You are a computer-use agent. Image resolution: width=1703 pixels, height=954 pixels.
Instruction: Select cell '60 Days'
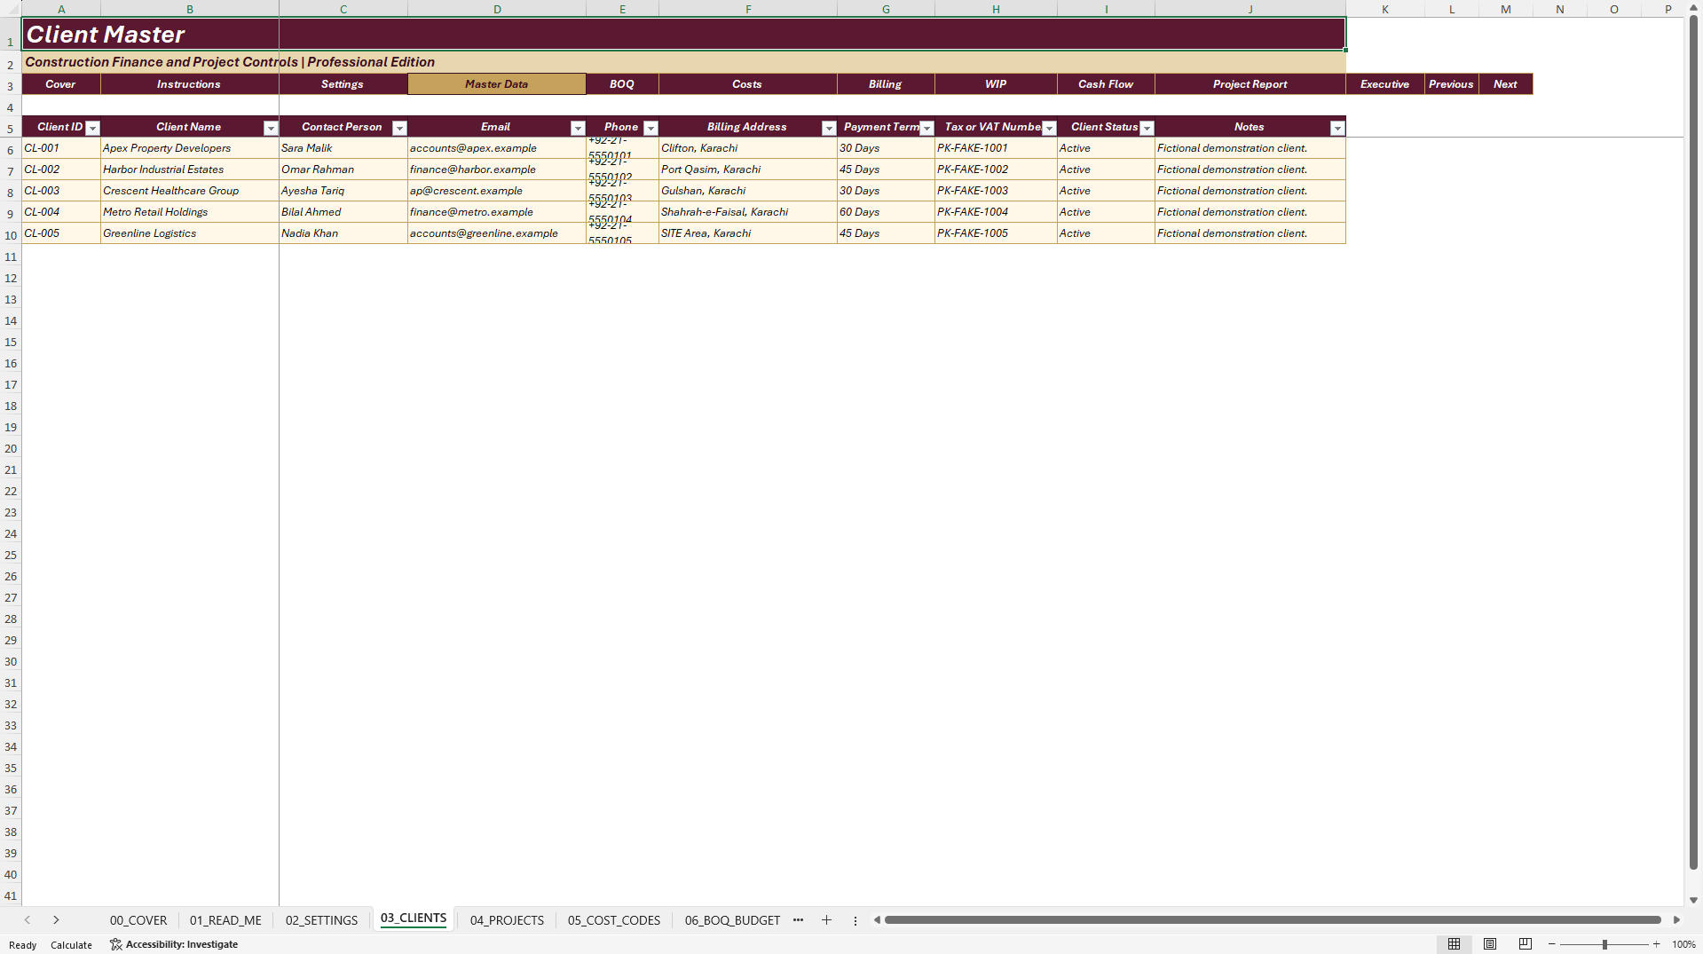coord(886,212)
